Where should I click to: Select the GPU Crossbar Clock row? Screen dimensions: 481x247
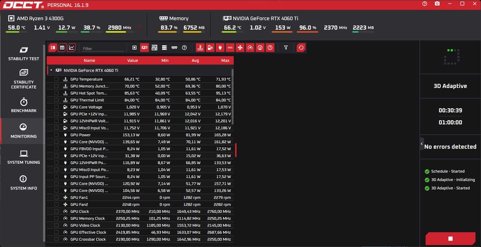click(x=140, y=239)
